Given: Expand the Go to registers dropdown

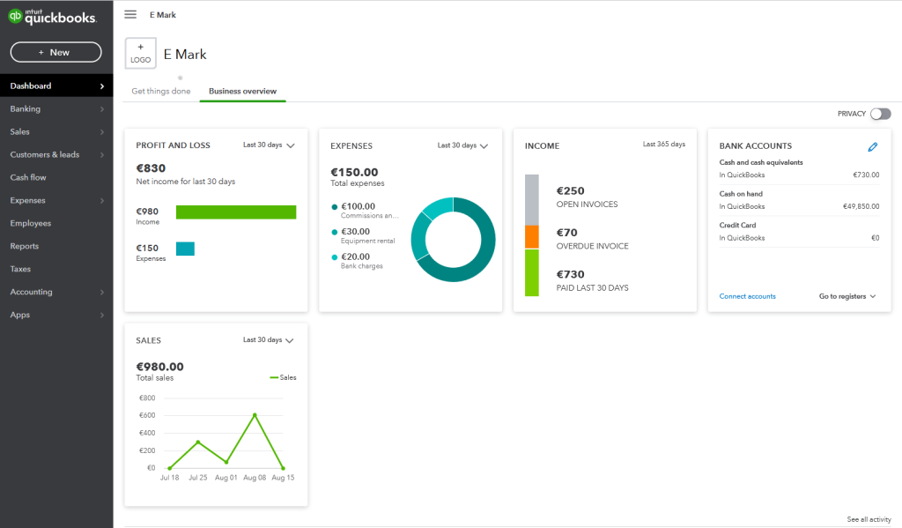Looking at the screenshot, I should 847,296.
